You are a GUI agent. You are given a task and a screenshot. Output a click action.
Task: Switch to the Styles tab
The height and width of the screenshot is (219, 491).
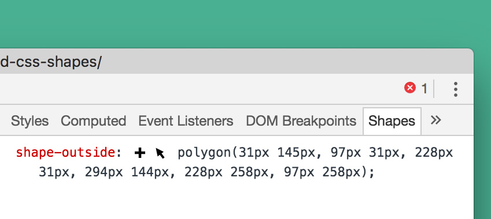(x=29, y=120)
